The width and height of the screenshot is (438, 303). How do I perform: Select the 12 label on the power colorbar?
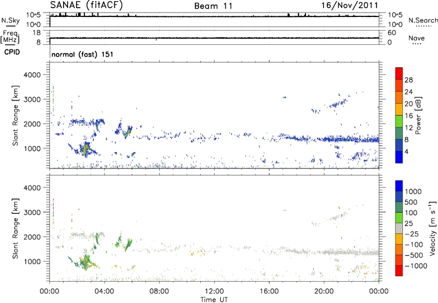pyautogui.click(x=408, y=128)
